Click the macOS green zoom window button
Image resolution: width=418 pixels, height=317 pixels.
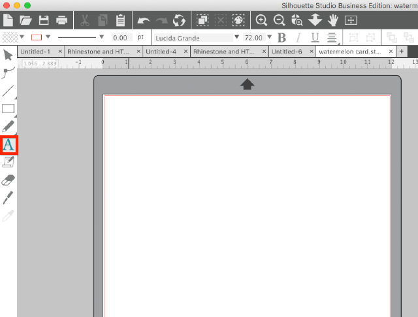pyautogui.click(x=27, y=5)
